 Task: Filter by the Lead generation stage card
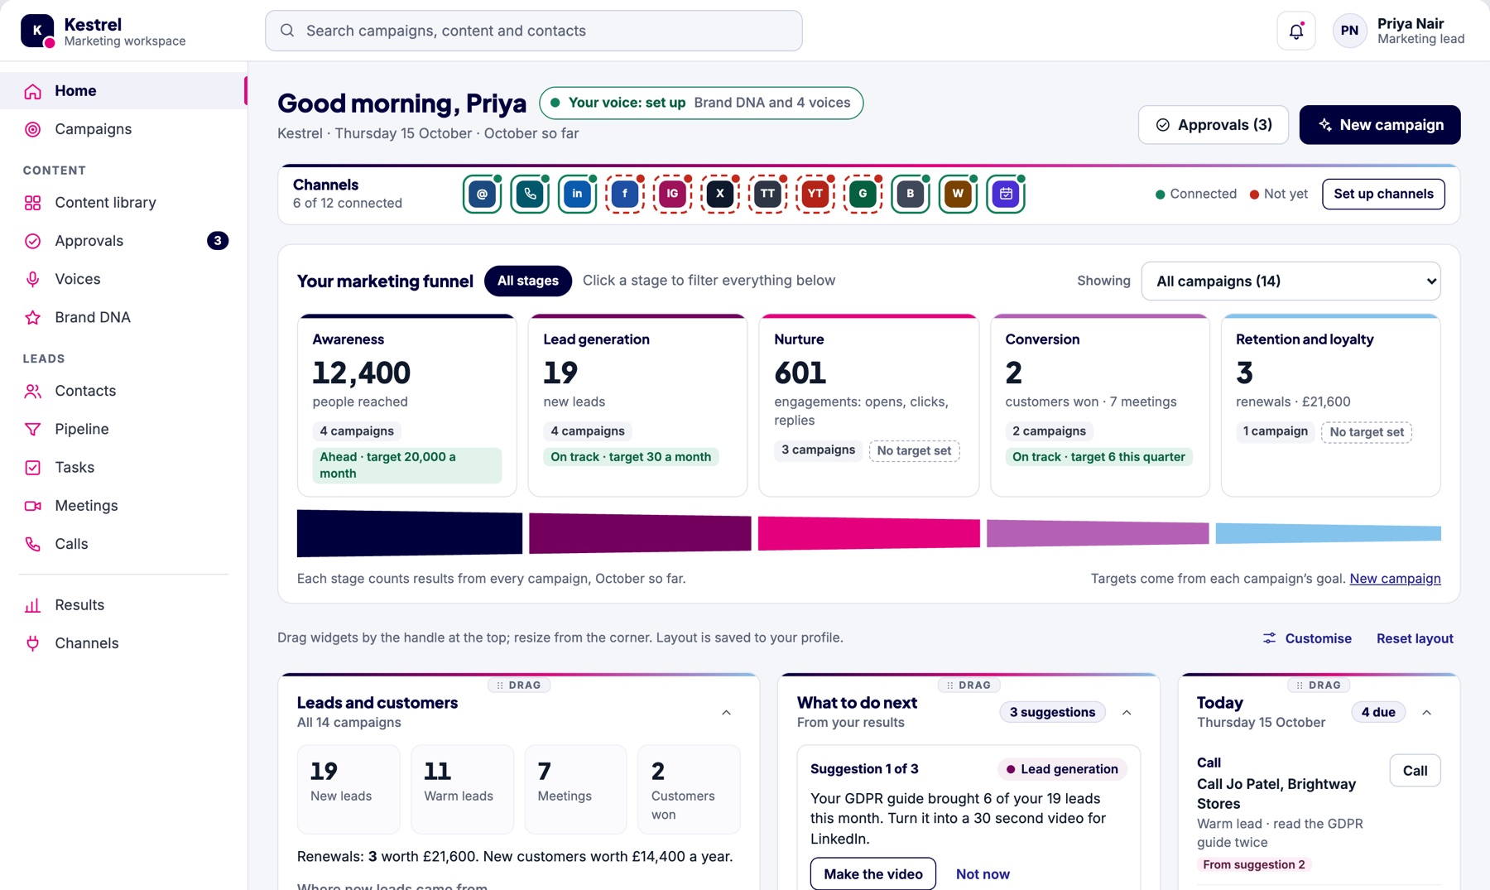tap(637, 406)
